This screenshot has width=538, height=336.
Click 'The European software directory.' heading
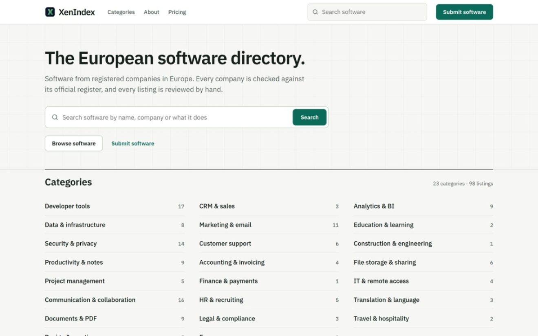tap(175, 58)
